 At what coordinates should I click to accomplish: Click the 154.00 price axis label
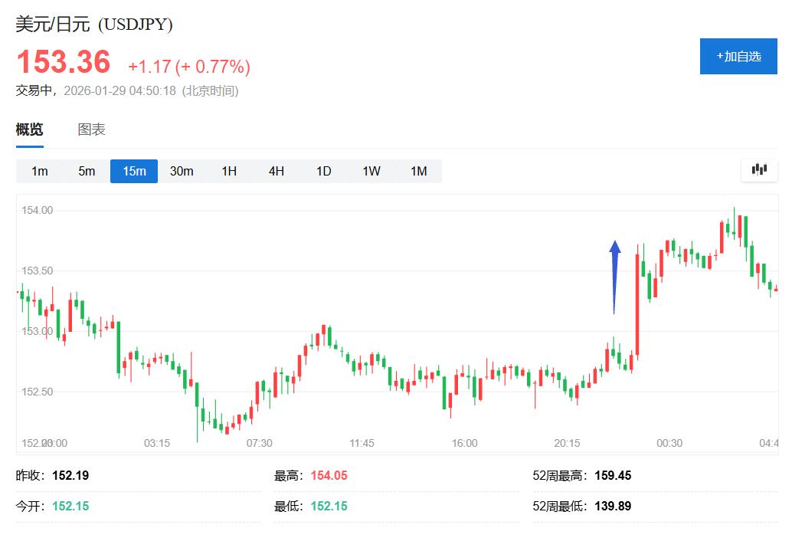(37, 210)
